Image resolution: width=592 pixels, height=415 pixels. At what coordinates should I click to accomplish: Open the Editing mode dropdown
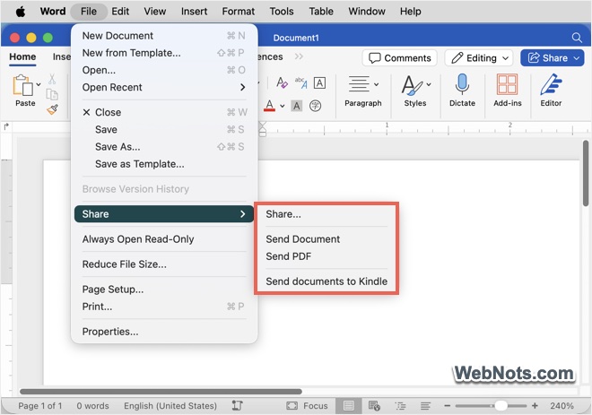point(479,57)
